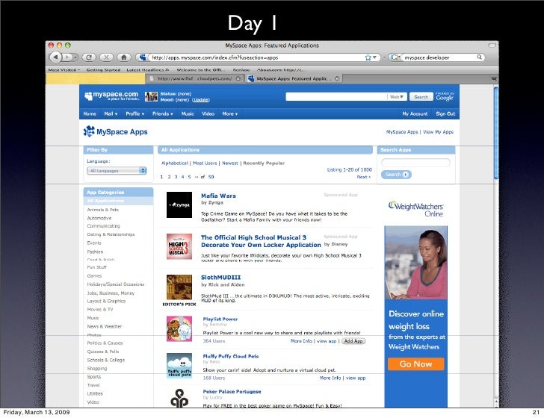Expand the Profile menu
Screen dimensions: 544x418
[x=135, y=113]
